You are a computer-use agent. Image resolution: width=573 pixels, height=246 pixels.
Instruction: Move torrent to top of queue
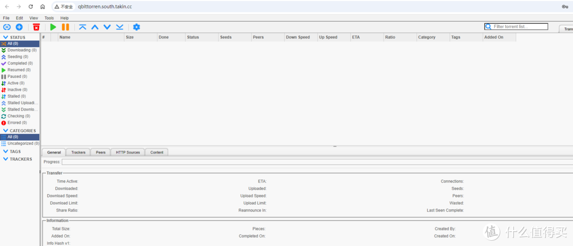click(x=82, y=27)
